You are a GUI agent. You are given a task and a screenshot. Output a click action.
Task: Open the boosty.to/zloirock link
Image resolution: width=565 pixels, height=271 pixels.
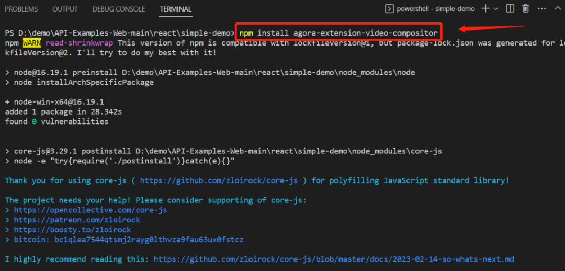pos(72,229)
